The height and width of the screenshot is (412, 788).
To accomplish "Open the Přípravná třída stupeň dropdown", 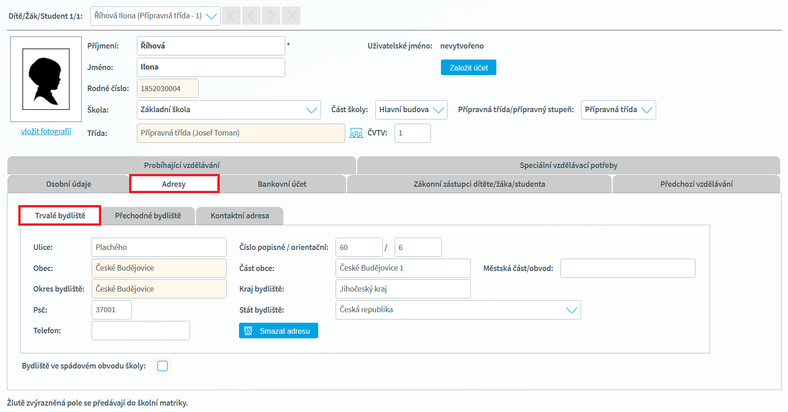I will [x=618, y=110].
